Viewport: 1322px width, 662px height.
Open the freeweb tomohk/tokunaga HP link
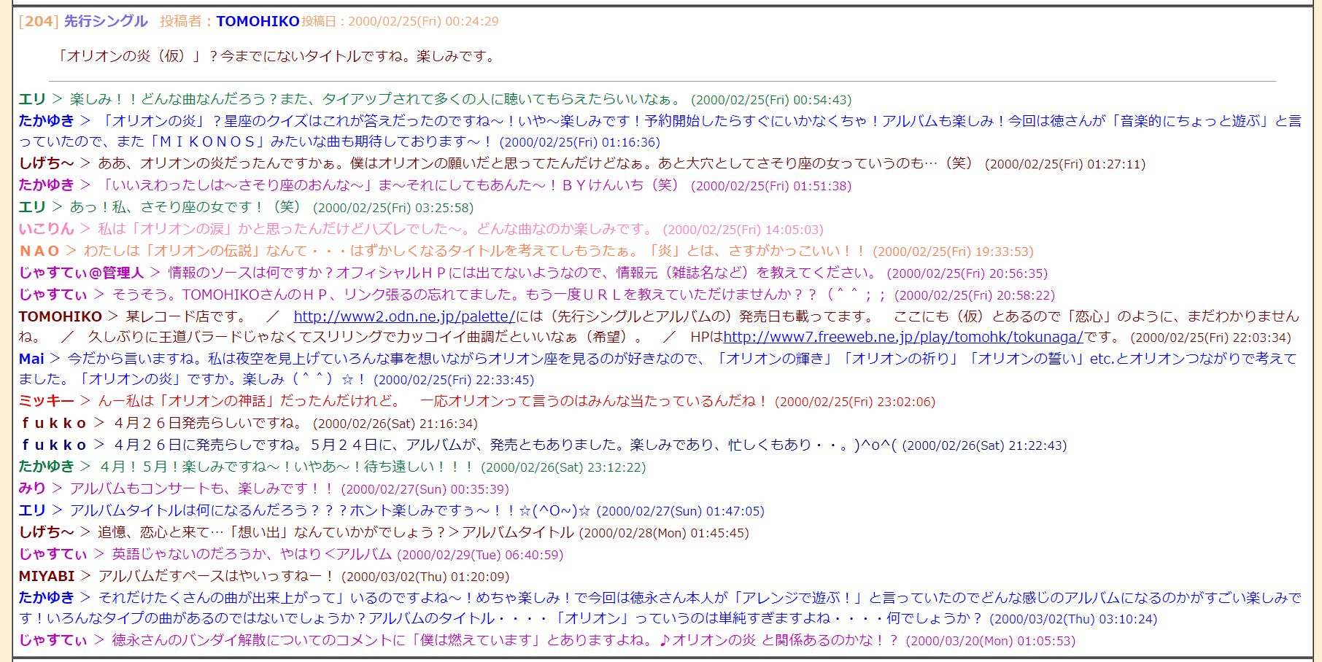pos(903,337)
